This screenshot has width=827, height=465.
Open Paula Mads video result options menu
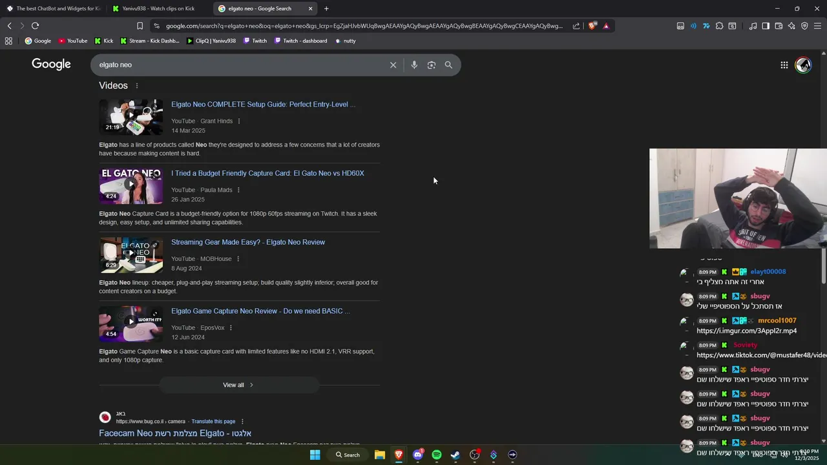click(x=238, y=190)
